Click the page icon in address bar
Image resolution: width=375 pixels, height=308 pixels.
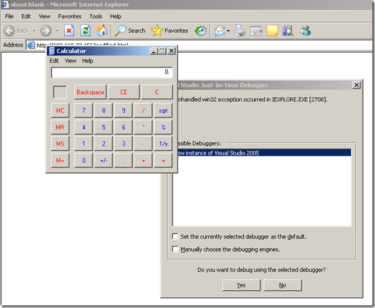pos(31,45)
